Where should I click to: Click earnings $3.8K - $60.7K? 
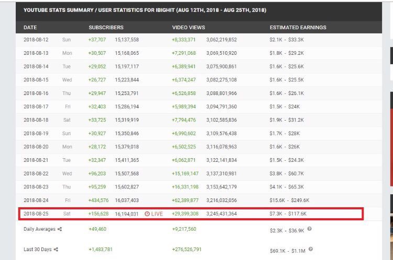pos(287,173)
